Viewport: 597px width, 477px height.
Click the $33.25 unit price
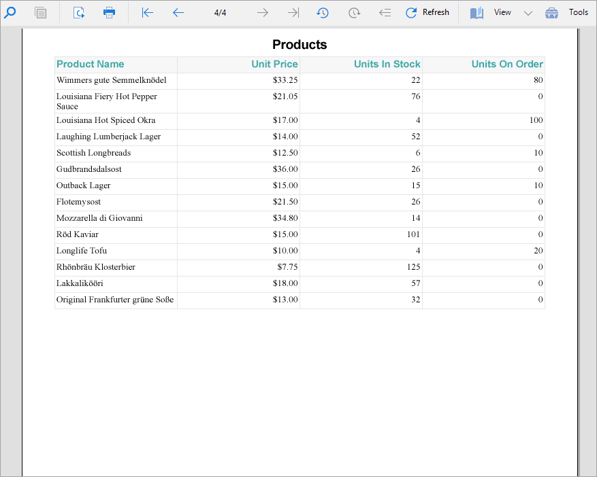coord(285,79)
